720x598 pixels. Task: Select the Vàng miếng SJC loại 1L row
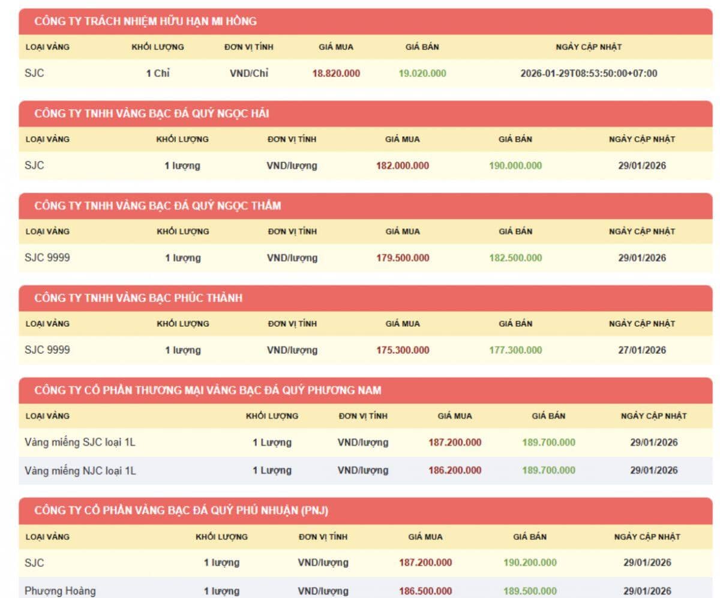80,442
